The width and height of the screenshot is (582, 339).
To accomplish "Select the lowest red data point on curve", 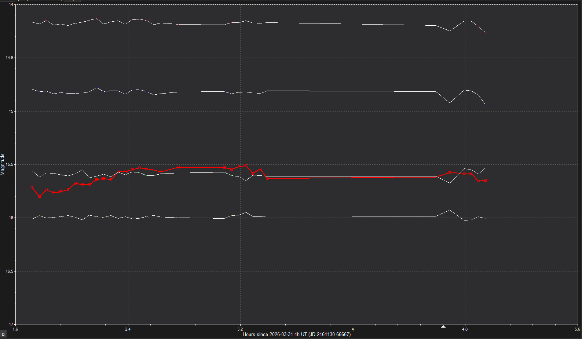I will point(39,196).
